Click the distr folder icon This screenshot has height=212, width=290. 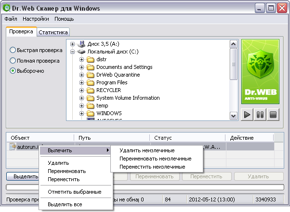[91, 59]
